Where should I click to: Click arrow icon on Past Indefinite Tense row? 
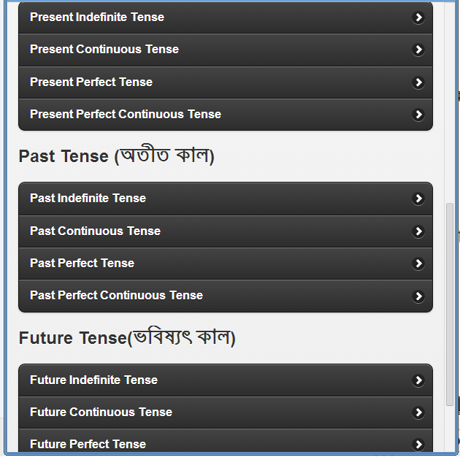(x=418, y=199)
